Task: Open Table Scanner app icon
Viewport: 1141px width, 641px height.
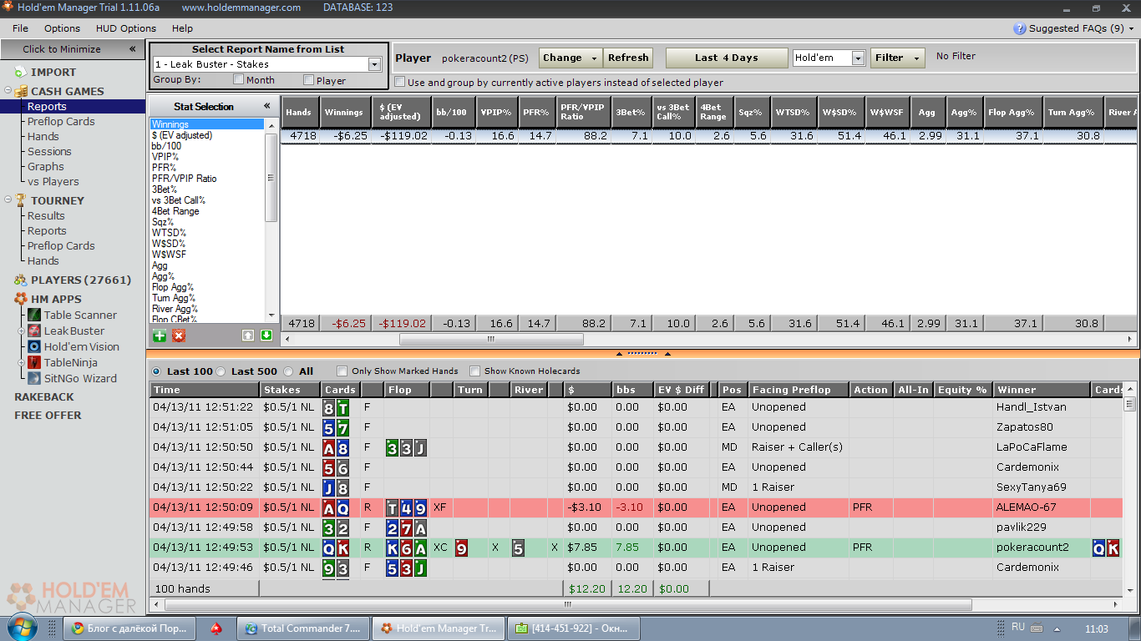Action: [x=34, y=315]
